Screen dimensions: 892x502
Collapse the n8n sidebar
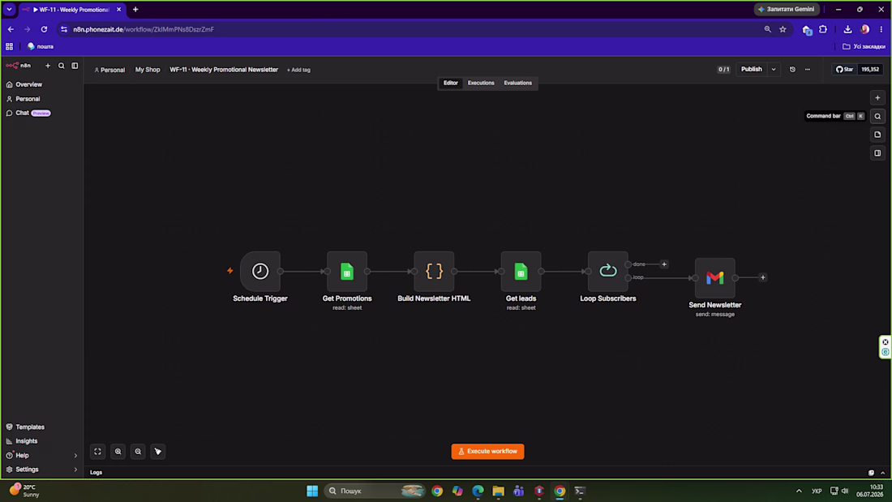(x=75, y=66)
